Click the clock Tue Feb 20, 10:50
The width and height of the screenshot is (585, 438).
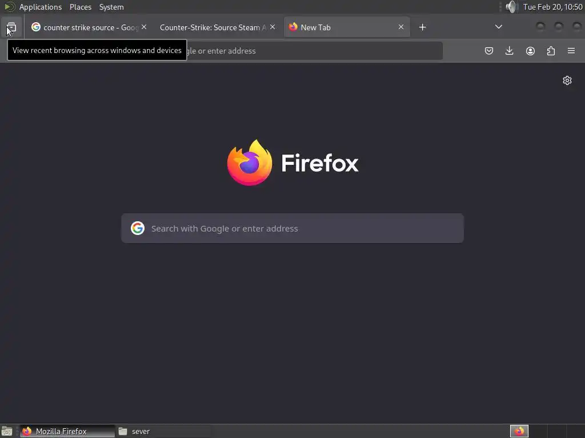[552, 7]
